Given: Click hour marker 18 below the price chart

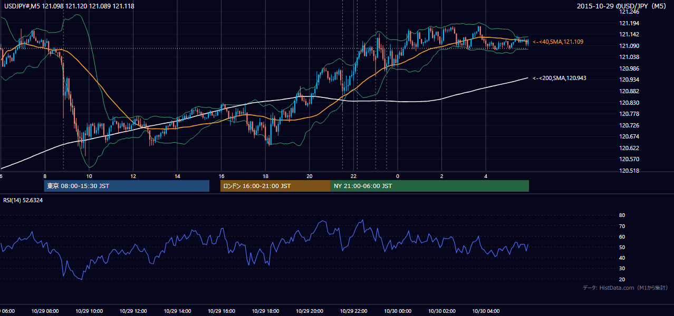Looking at the screenshot, I should (x=265, y=176).
